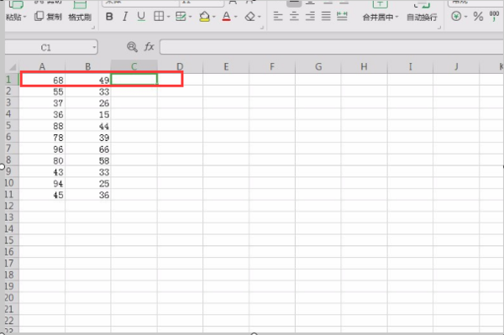
Task: Apply red font color
Action: click(226, 17)
